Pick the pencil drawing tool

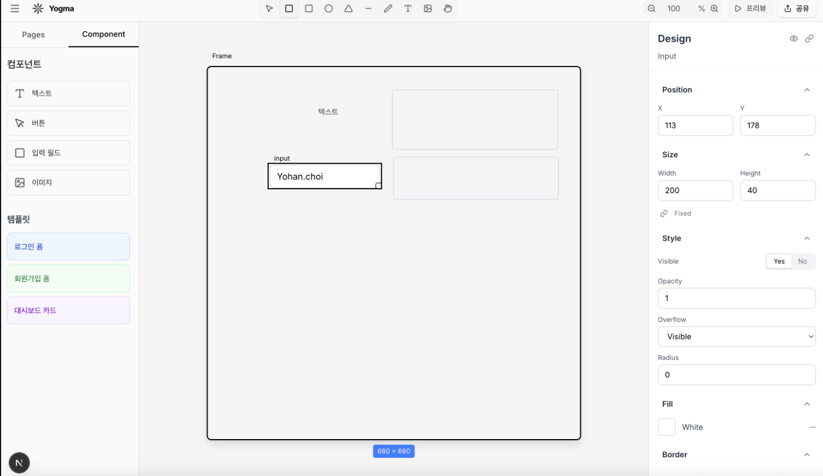[388, 9]
